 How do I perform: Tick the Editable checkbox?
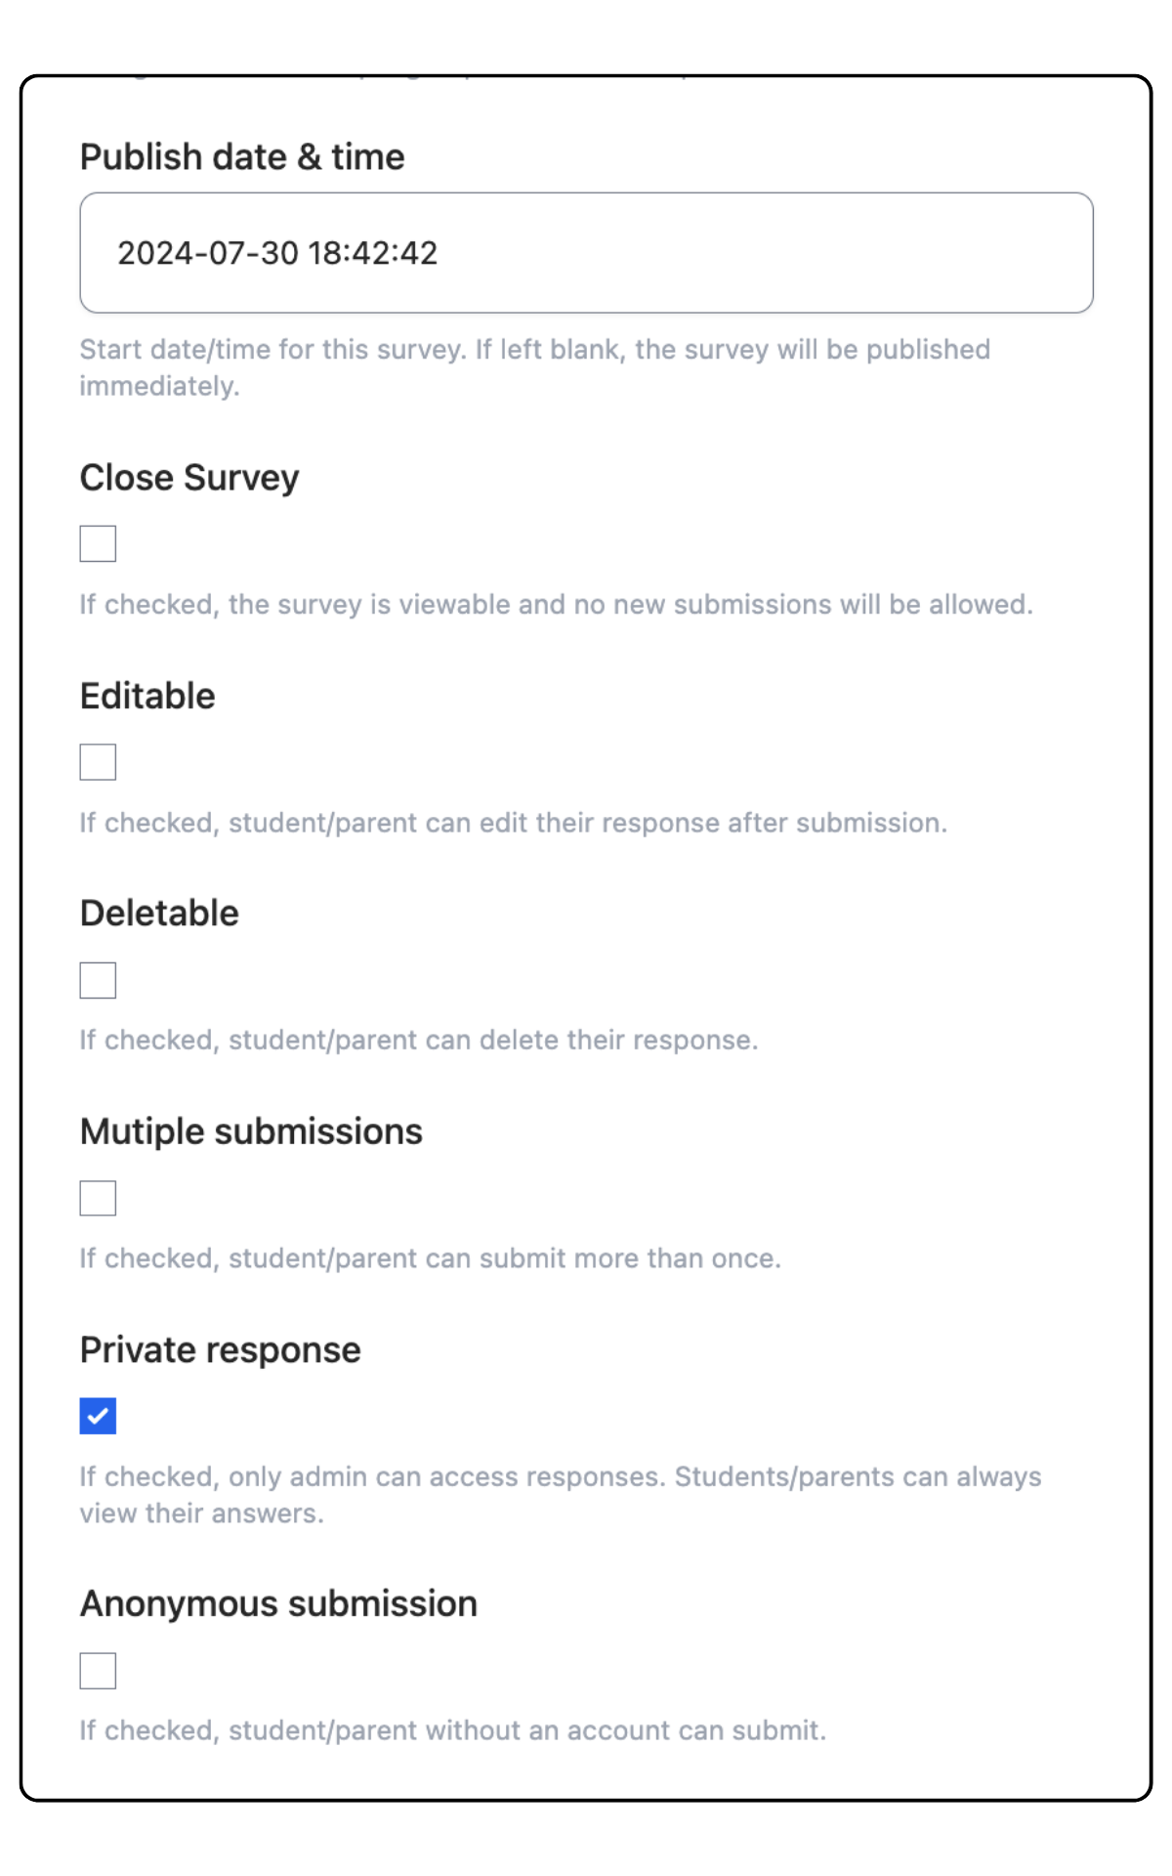point(98,762)
